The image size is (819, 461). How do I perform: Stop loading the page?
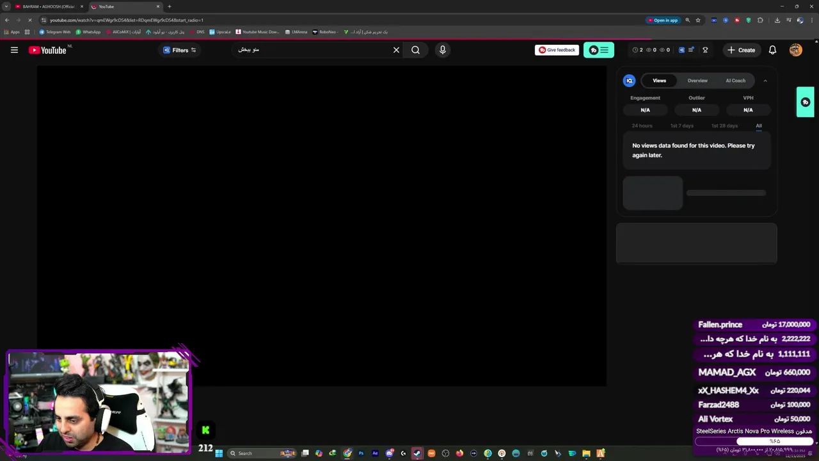tap(29, 20)
